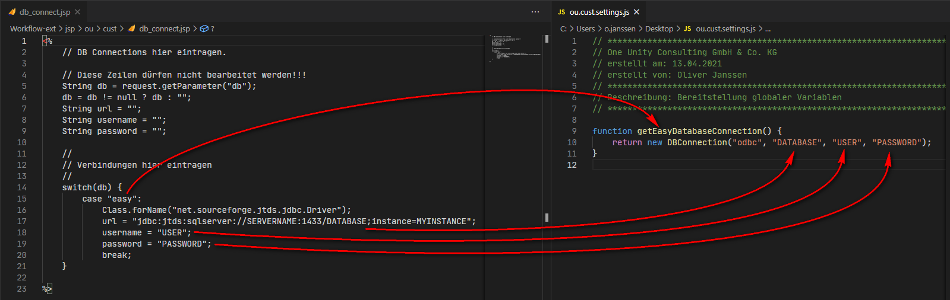Select the db_connect.jsp editor tab
The image size is (950, 300).
tap(44, 12)
